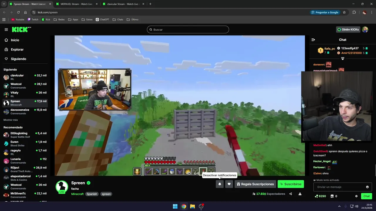Open Chrome from the taskbar
The image size is (376, 211).
click(x=184, y=206)
